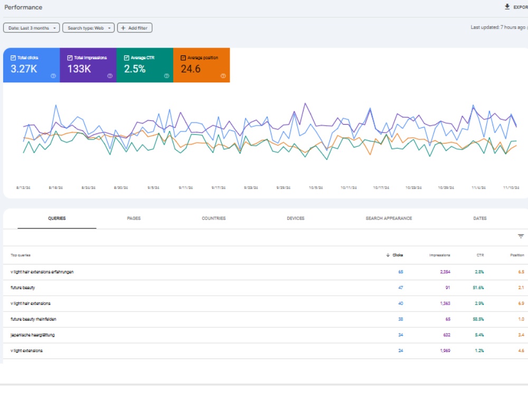Switch to the Pages tab
528x396 pixels.
[x=134, y=219]
